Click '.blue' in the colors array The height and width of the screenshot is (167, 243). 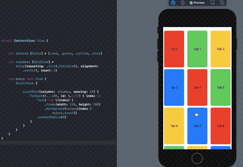pos(96,53)
